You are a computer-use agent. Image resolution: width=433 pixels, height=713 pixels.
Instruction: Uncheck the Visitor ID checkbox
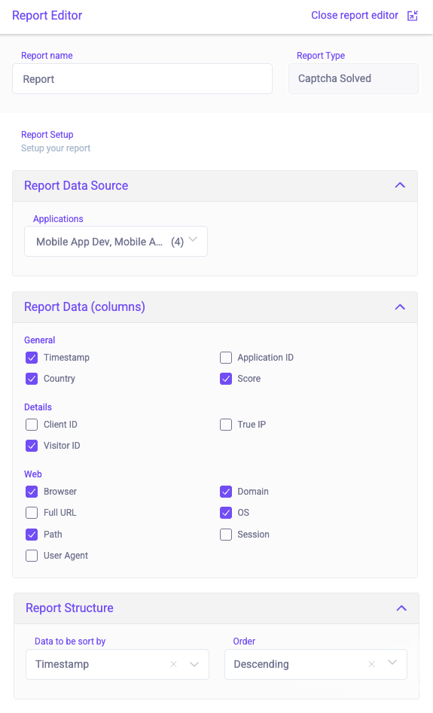(32, 446)
